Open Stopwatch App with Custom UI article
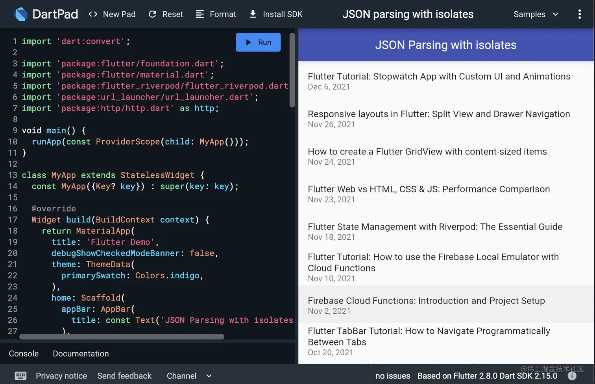Viewport: 595px width, 384px height. coord(446,81)
